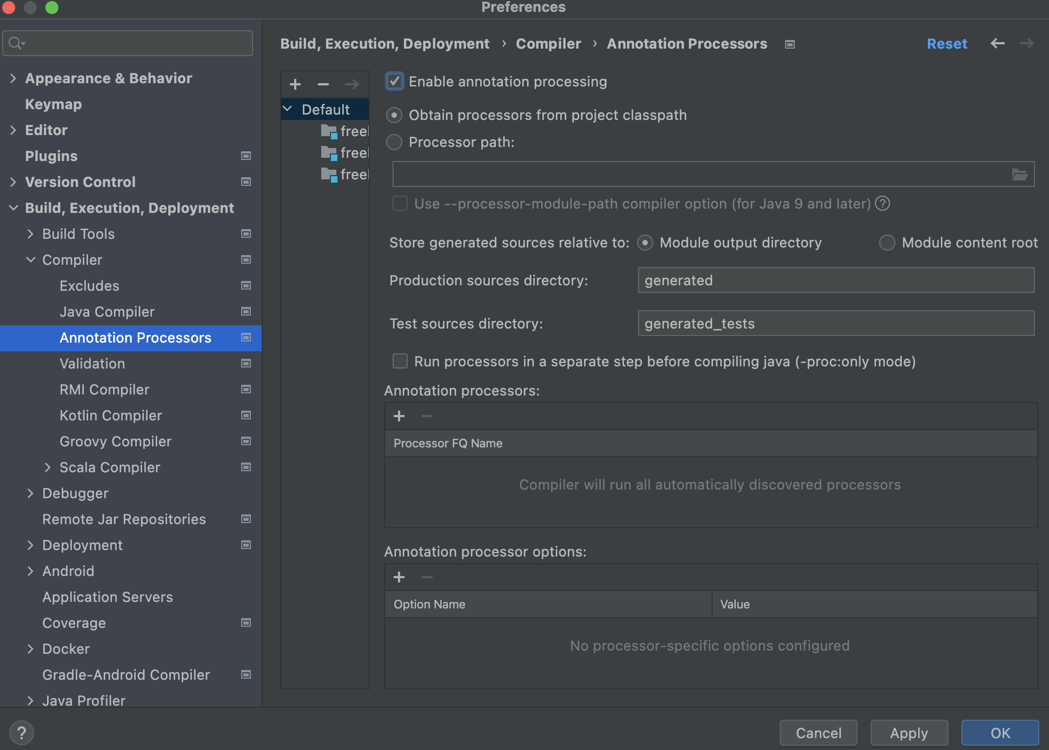Viewport: 1049px width, 750px height.
Task: Disable the Enable annotation processing checkbox
Action: click(x=395, y=82)
